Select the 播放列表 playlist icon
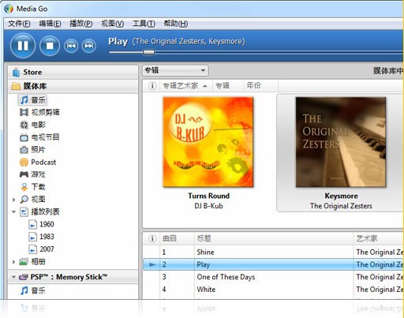 click(24, 212)
